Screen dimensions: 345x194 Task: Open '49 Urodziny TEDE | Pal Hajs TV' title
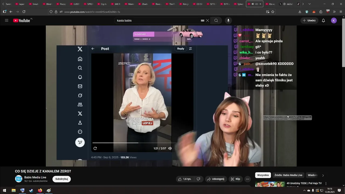click(304, 183)
